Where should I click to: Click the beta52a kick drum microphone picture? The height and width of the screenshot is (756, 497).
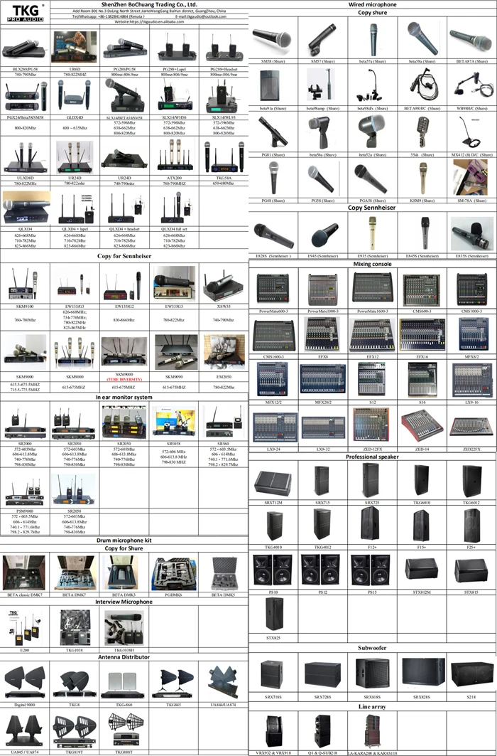[372, 130]
